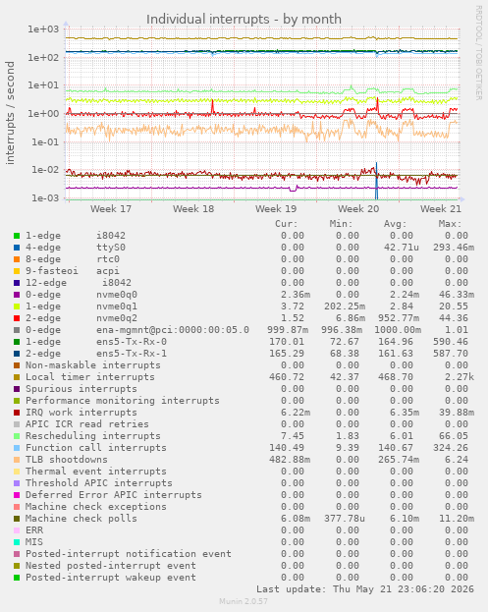Click the Max: column header

(x=450, y=224)
